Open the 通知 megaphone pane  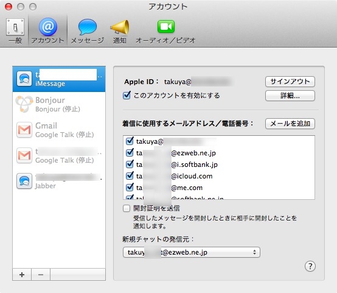point(120,31)
